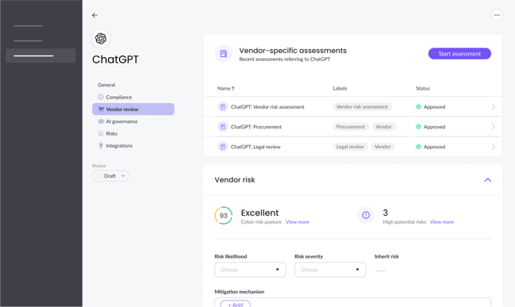Open the Risk likelihood dropdown
This screenshot has width=515, height=307.
click(x=250, y=270)
